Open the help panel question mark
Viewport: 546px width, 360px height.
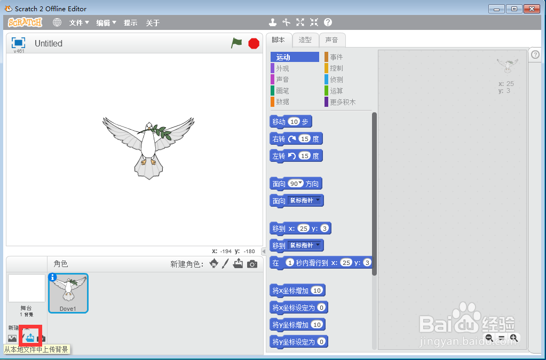pyautogui.click(x=535, y=54)
